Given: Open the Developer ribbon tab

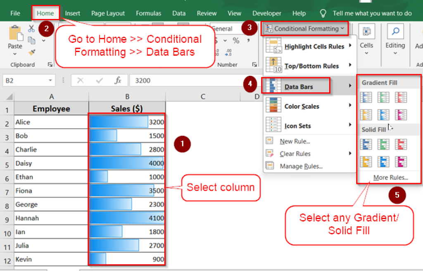Looking at the screenshot, I should (x=266, y=13).
